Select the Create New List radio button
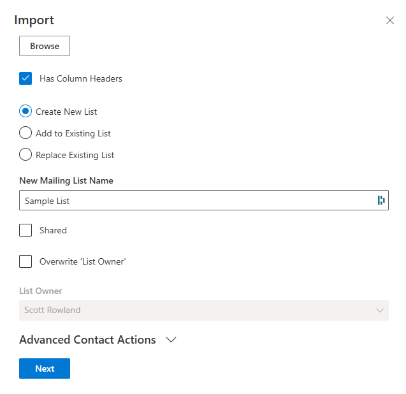The height and width of the screenshot is (394, 406). 25,112
